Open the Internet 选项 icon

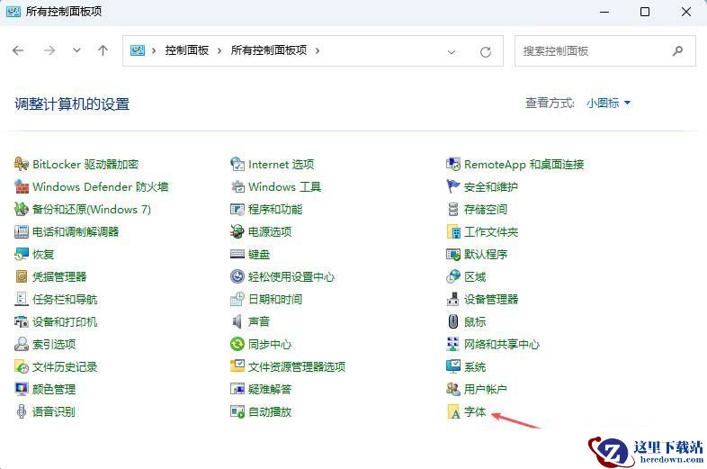point(237,164)
